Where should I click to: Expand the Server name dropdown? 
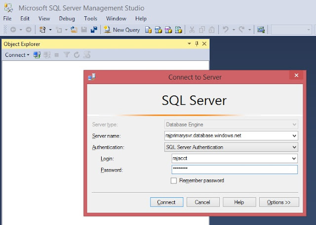coord(294,136)
